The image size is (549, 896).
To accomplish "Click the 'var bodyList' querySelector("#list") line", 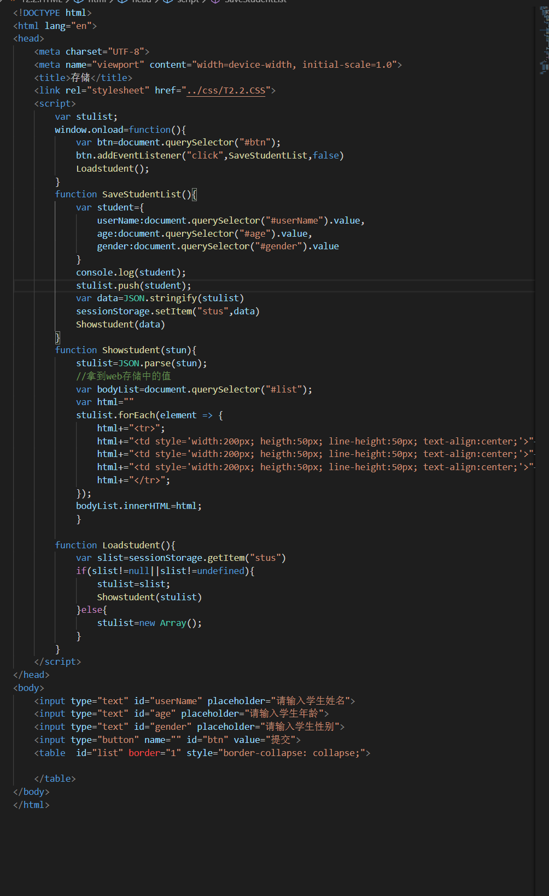I will point(194,389).
